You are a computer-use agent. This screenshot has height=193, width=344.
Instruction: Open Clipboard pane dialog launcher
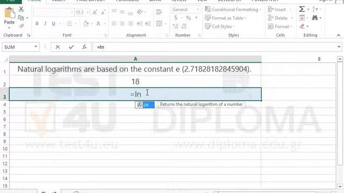[x=28, y=35]
